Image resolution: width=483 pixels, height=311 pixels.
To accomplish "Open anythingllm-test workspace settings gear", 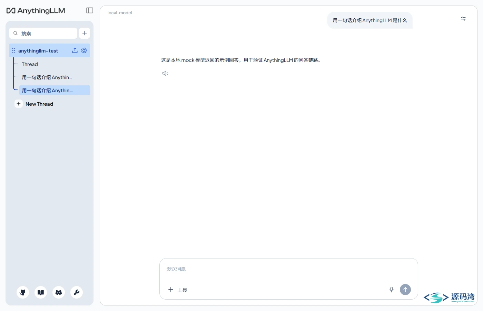I will 84,50.
